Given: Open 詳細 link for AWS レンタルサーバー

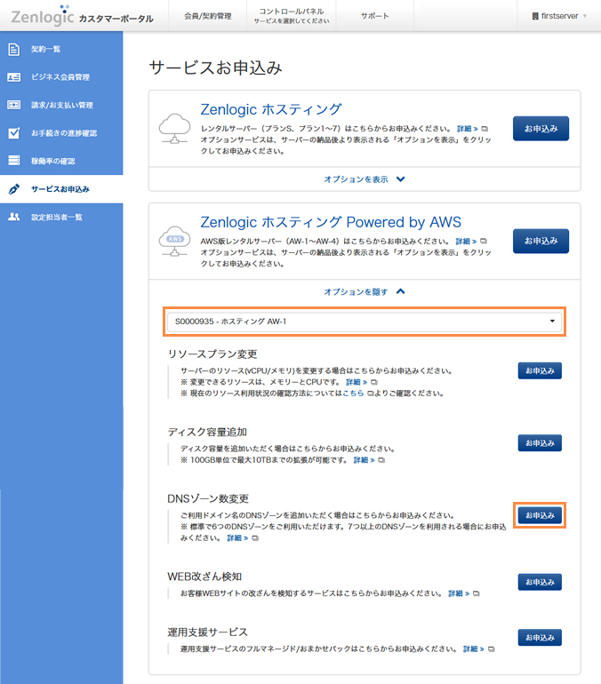Looking at the screenshot, I should (x=466, y=242).
